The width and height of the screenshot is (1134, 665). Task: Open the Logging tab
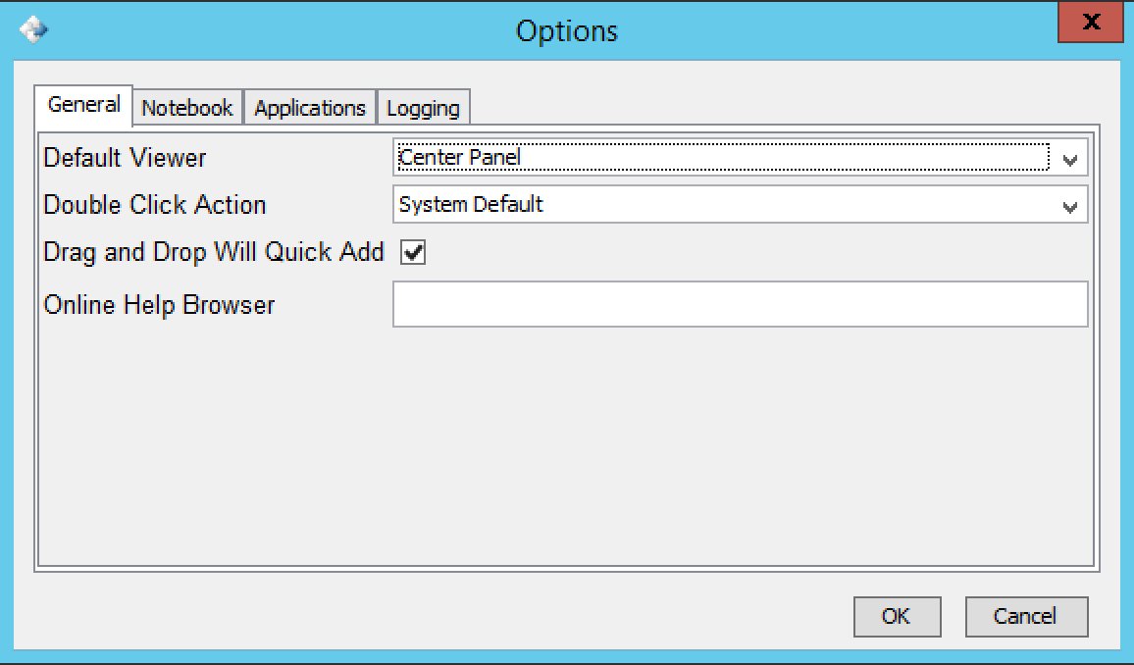tap(423, 108)
